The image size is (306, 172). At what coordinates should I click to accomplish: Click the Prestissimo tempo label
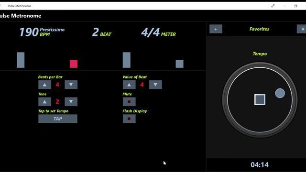(52, 30)
